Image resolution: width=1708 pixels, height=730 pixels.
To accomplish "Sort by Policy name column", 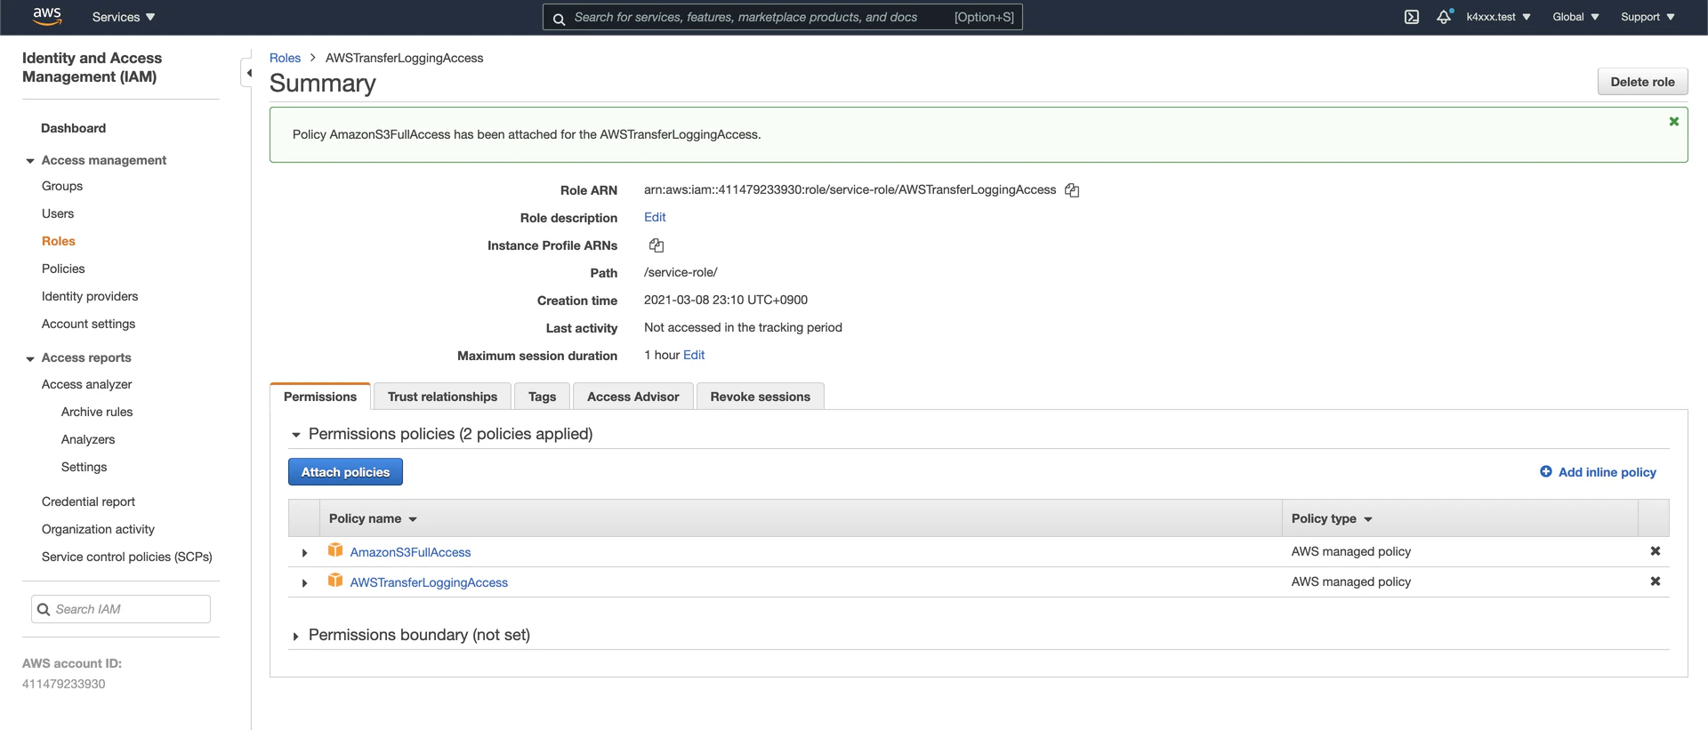I will click(373, 518).
